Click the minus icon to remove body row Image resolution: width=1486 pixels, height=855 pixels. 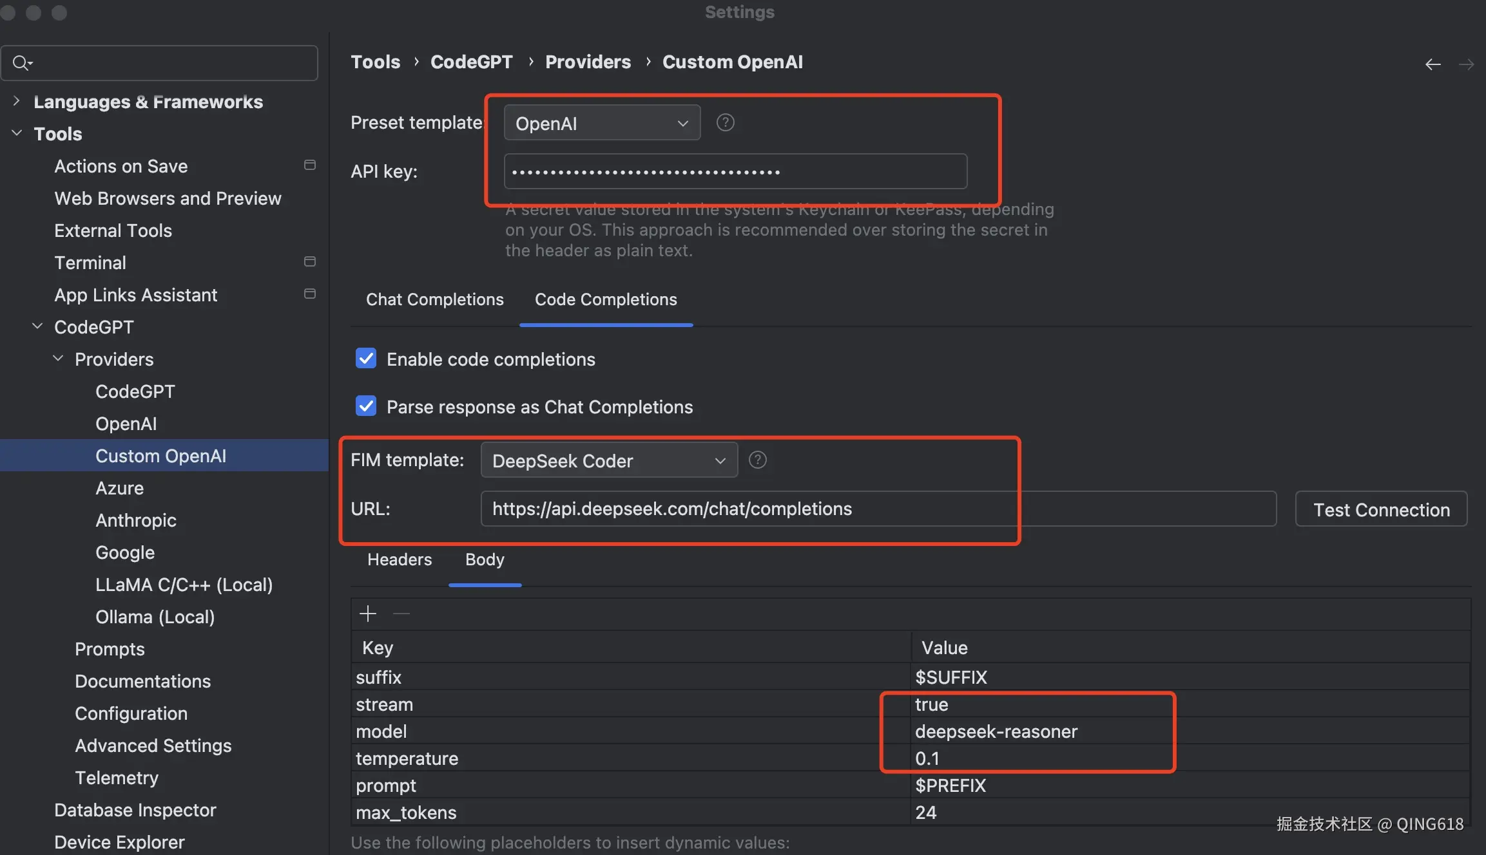[x=401, y=614]
